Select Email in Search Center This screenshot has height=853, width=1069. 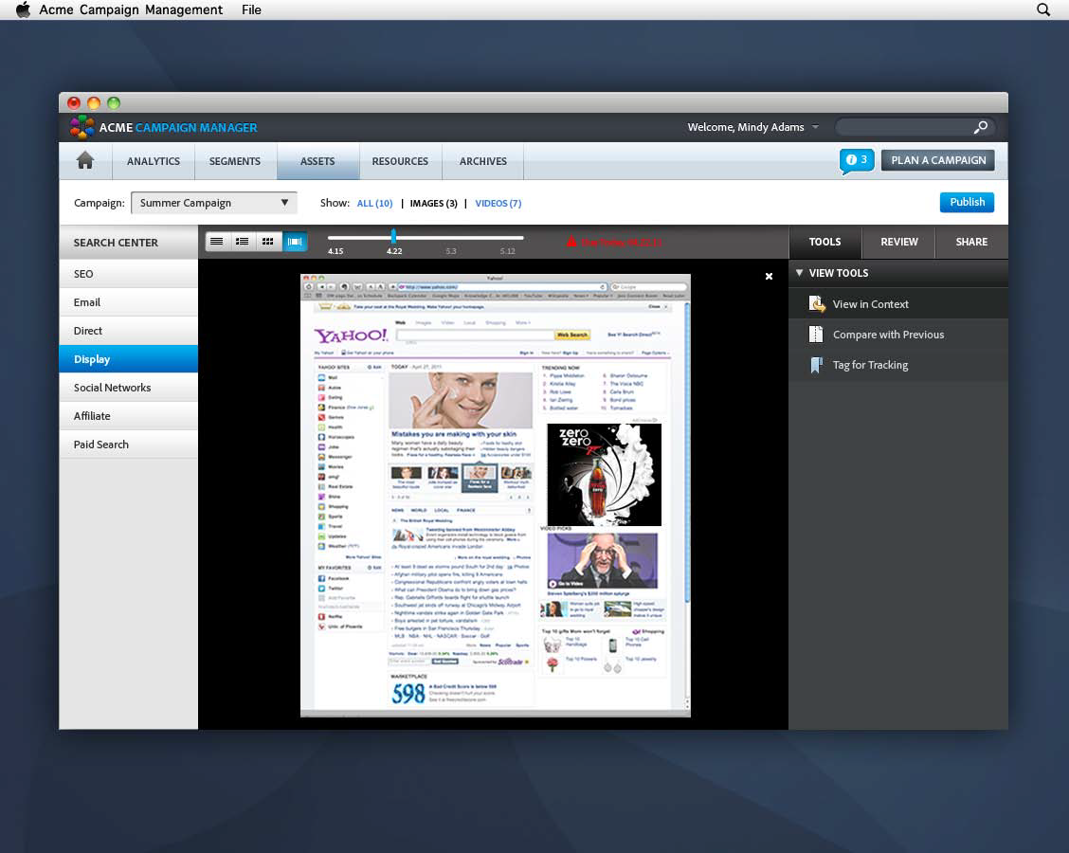coord(128,302)
